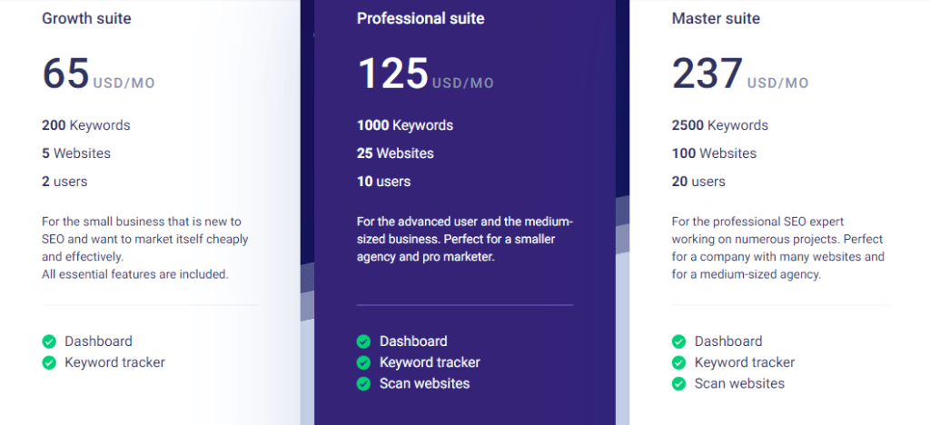Select the 25 Websites line in Professional suite
This screenshot has width=930, height=425.
[395, 153]
